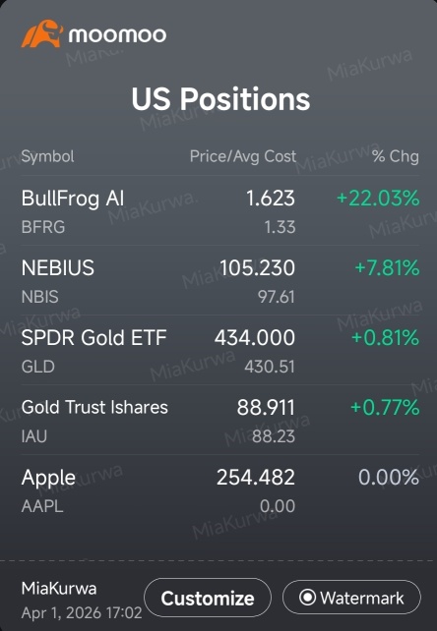Select Gold Trust Ishares position
Screen dimensions: 437x631
94,407
